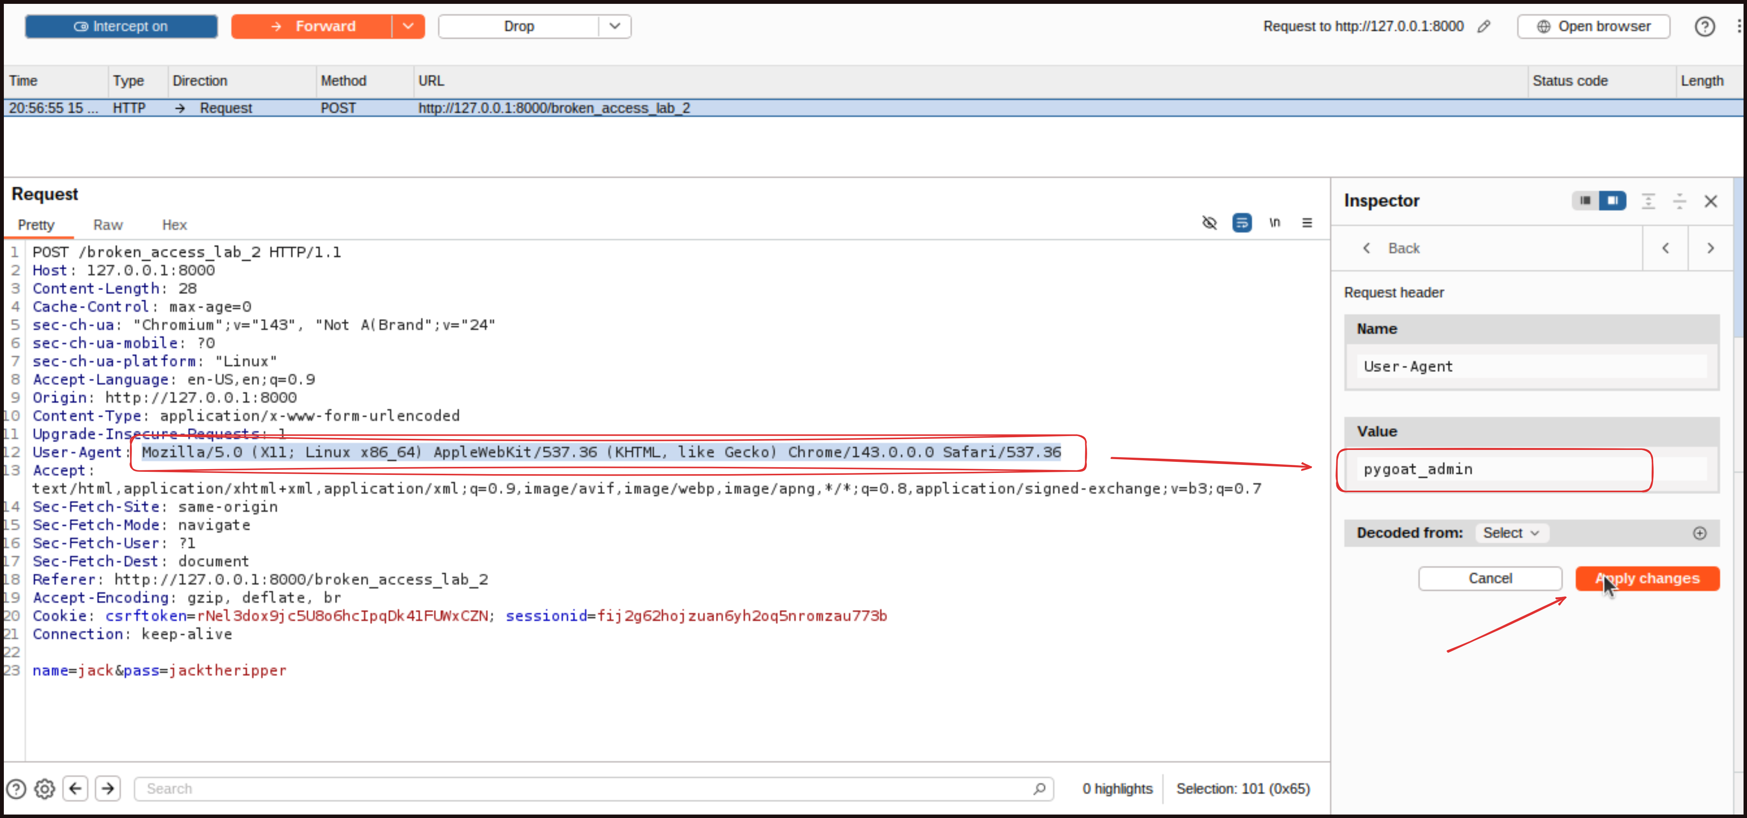The height and width of the screenshot is (818, 1747).
Task: Sort by the Status code column header
Action: (x=1602, y=81)
